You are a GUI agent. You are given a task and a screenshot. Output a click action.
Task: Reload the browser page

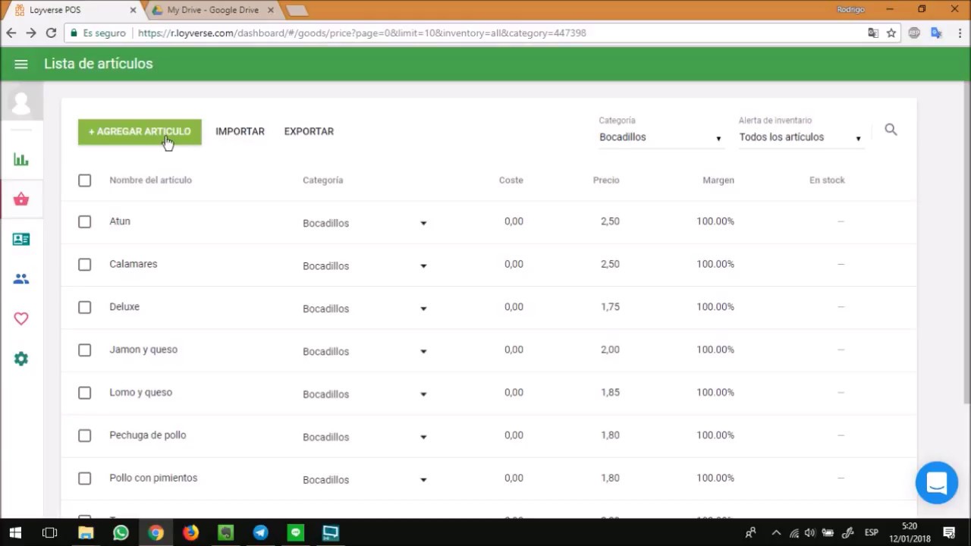point(51,33)
